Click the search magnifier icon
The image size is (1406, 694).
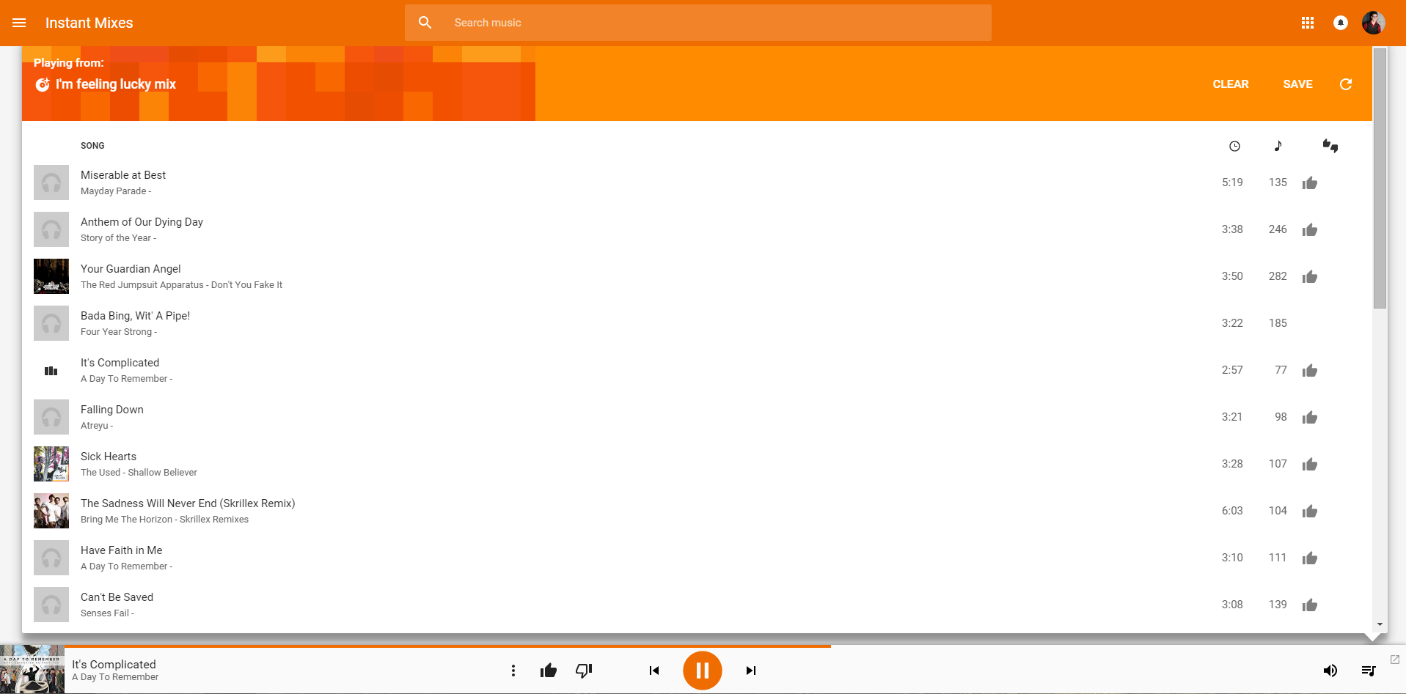[x=425, y=23]
